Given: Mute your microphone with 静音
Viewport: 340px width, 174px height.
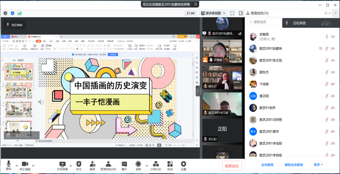Looking at the screenshot, I should point(9,166).
